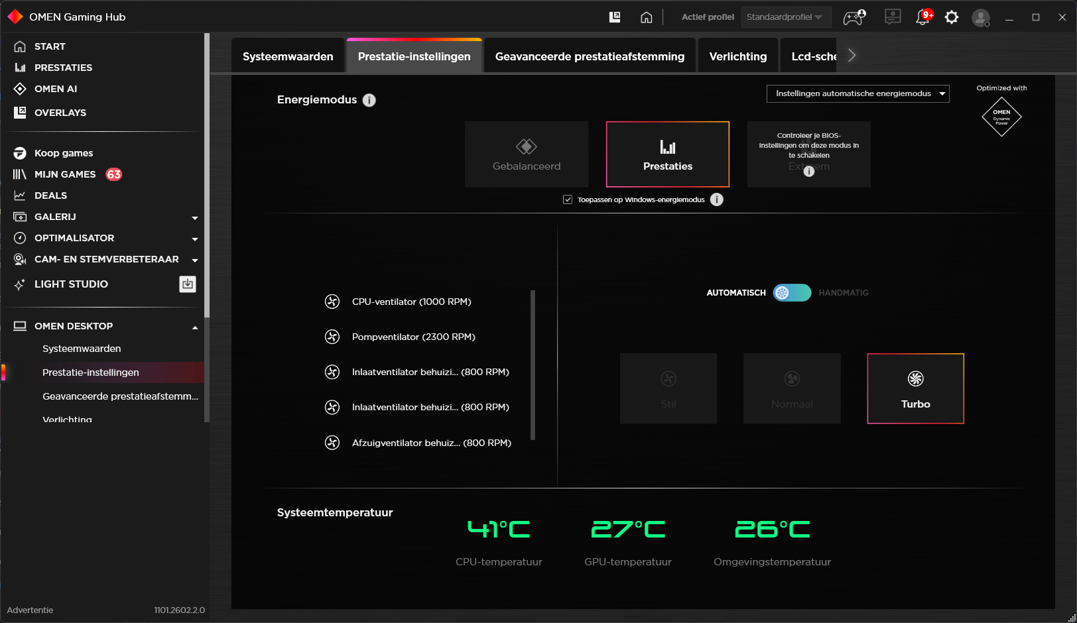Click the HANDMATIG label

(843, 293)
